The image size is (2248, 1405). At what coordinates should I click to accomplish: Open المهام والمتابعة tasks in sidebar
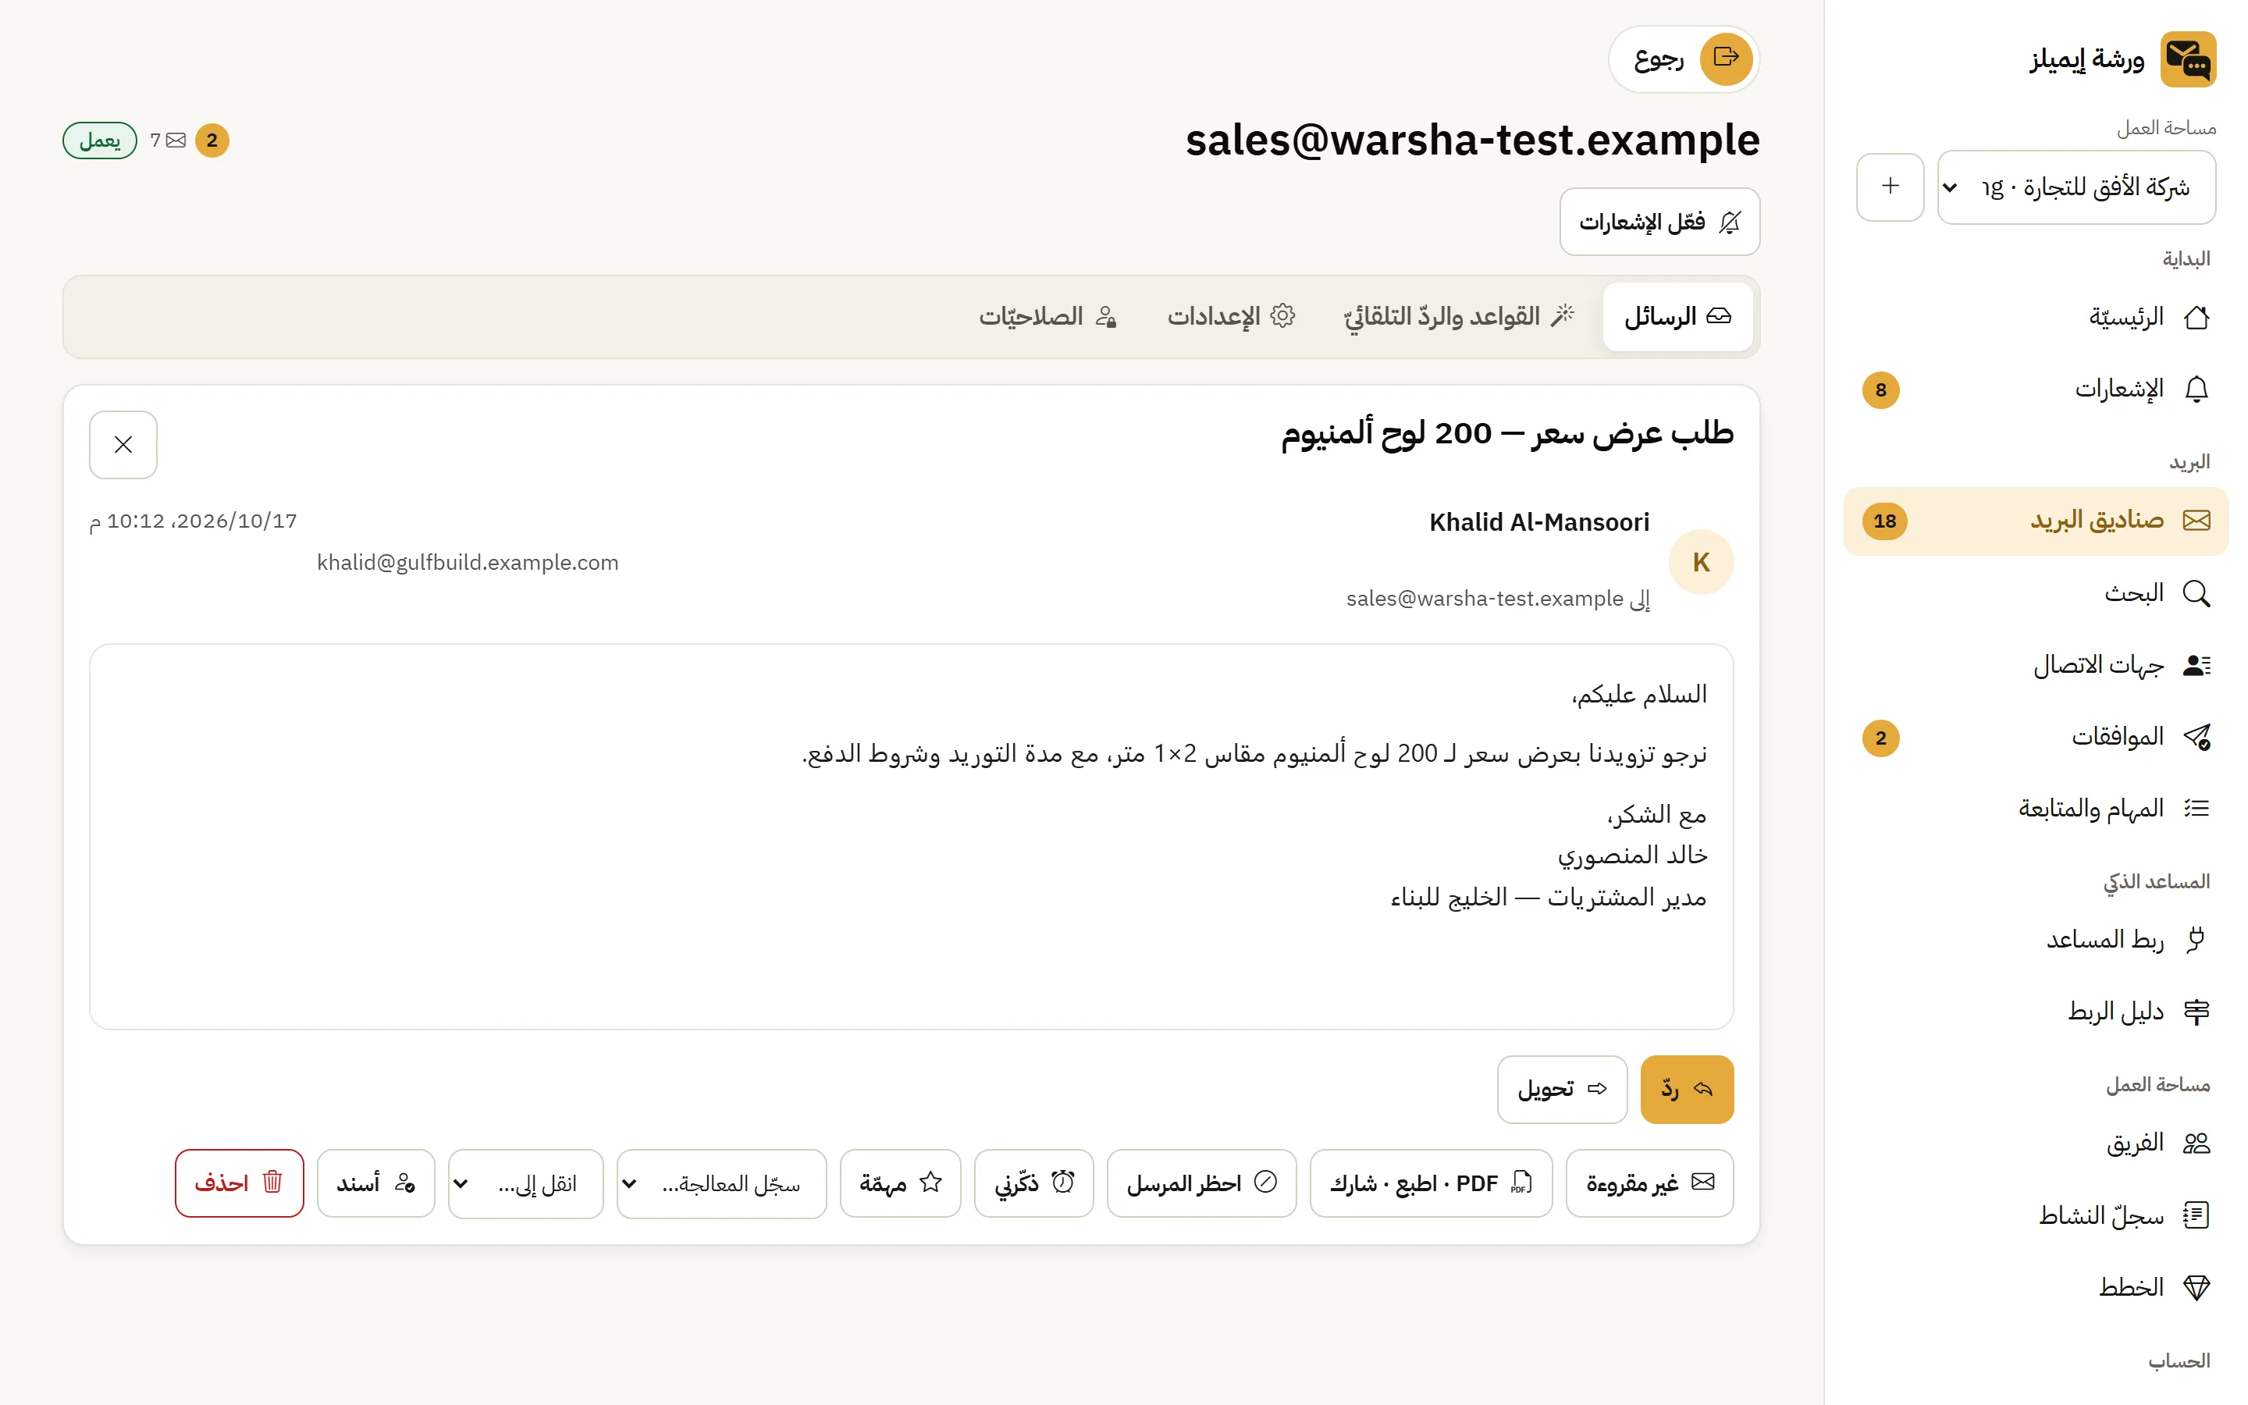tap(2035, 809)
